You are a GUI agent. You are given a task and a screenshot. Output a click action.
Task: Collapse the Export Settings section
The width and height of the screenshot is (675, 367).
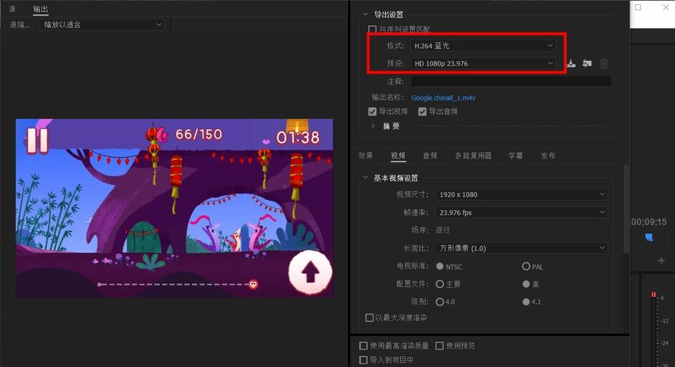pos(365,14)
